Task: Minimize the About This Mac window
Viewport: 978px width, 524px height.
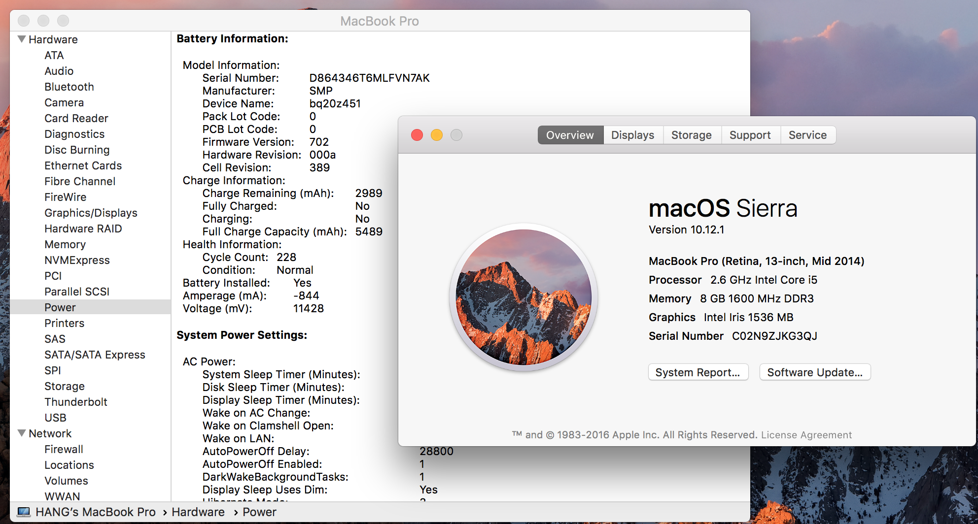Action: point(437,135)
